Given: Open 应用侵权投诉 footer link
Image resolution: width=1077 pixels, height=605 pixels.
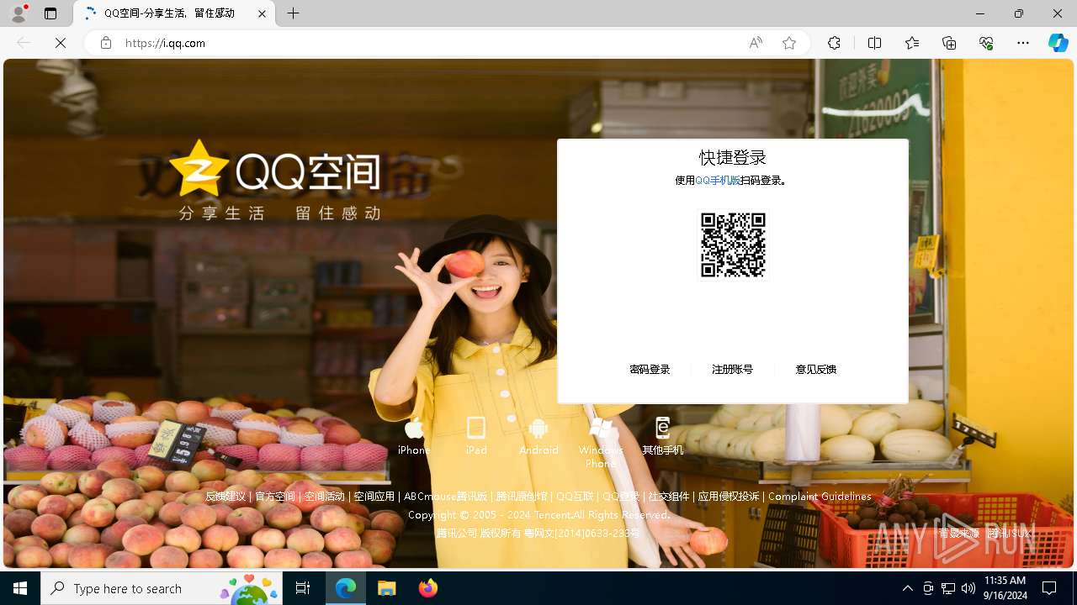Looking at the screenshot, I should [x=729, y=497].
